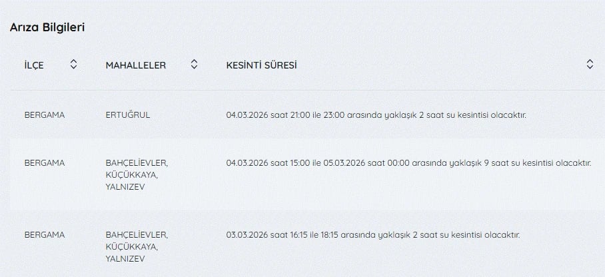Click the KESİNTİ SÜRESİ header label
The height and width of the screenshot is (277, 605).
262,65
